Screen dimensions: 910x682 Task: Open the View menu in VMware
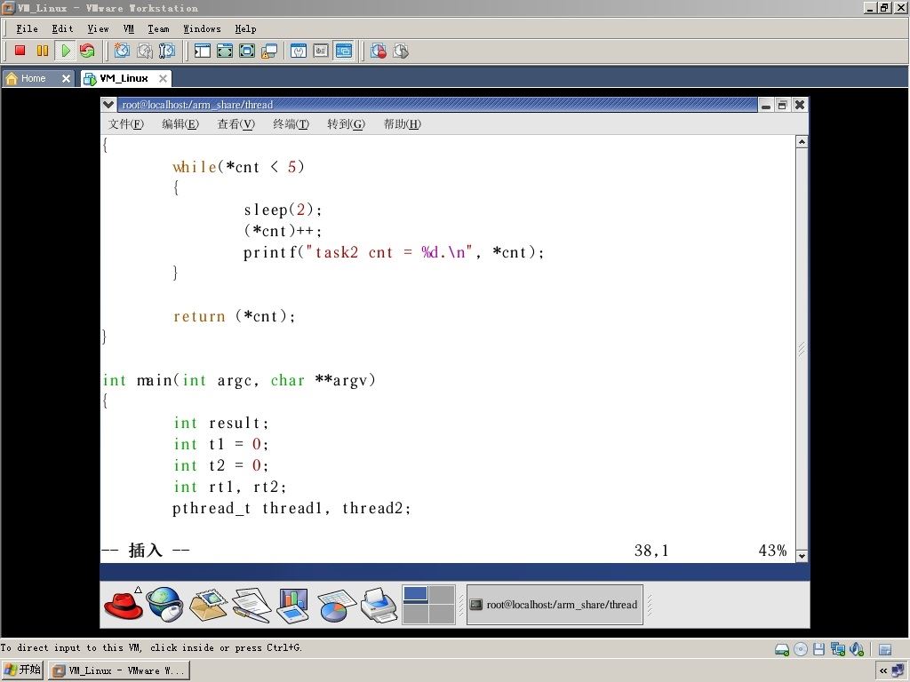98,28
